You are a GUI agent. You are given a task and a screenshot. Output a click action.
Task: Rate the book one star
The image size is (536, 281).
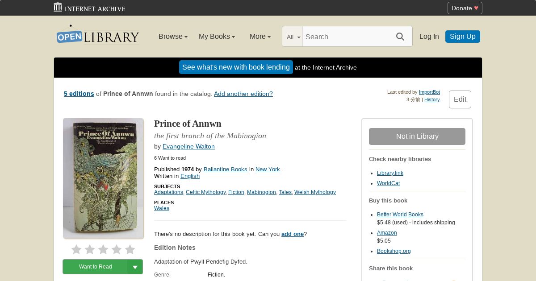[x=76, y=249]
